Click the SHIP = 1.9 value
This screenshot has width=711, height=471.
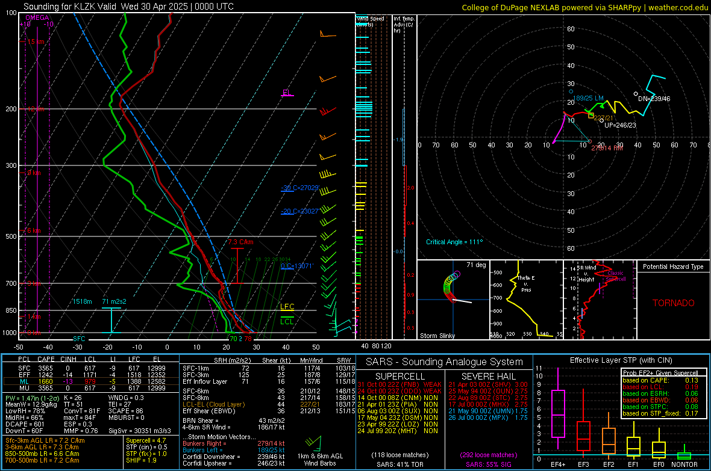(x=141, y=460)
